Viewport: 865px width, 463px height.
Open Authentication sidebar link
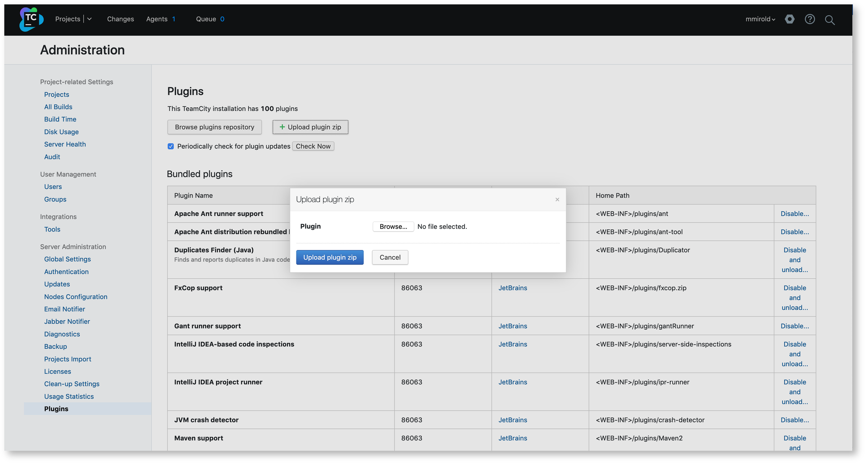click(66, 272)
